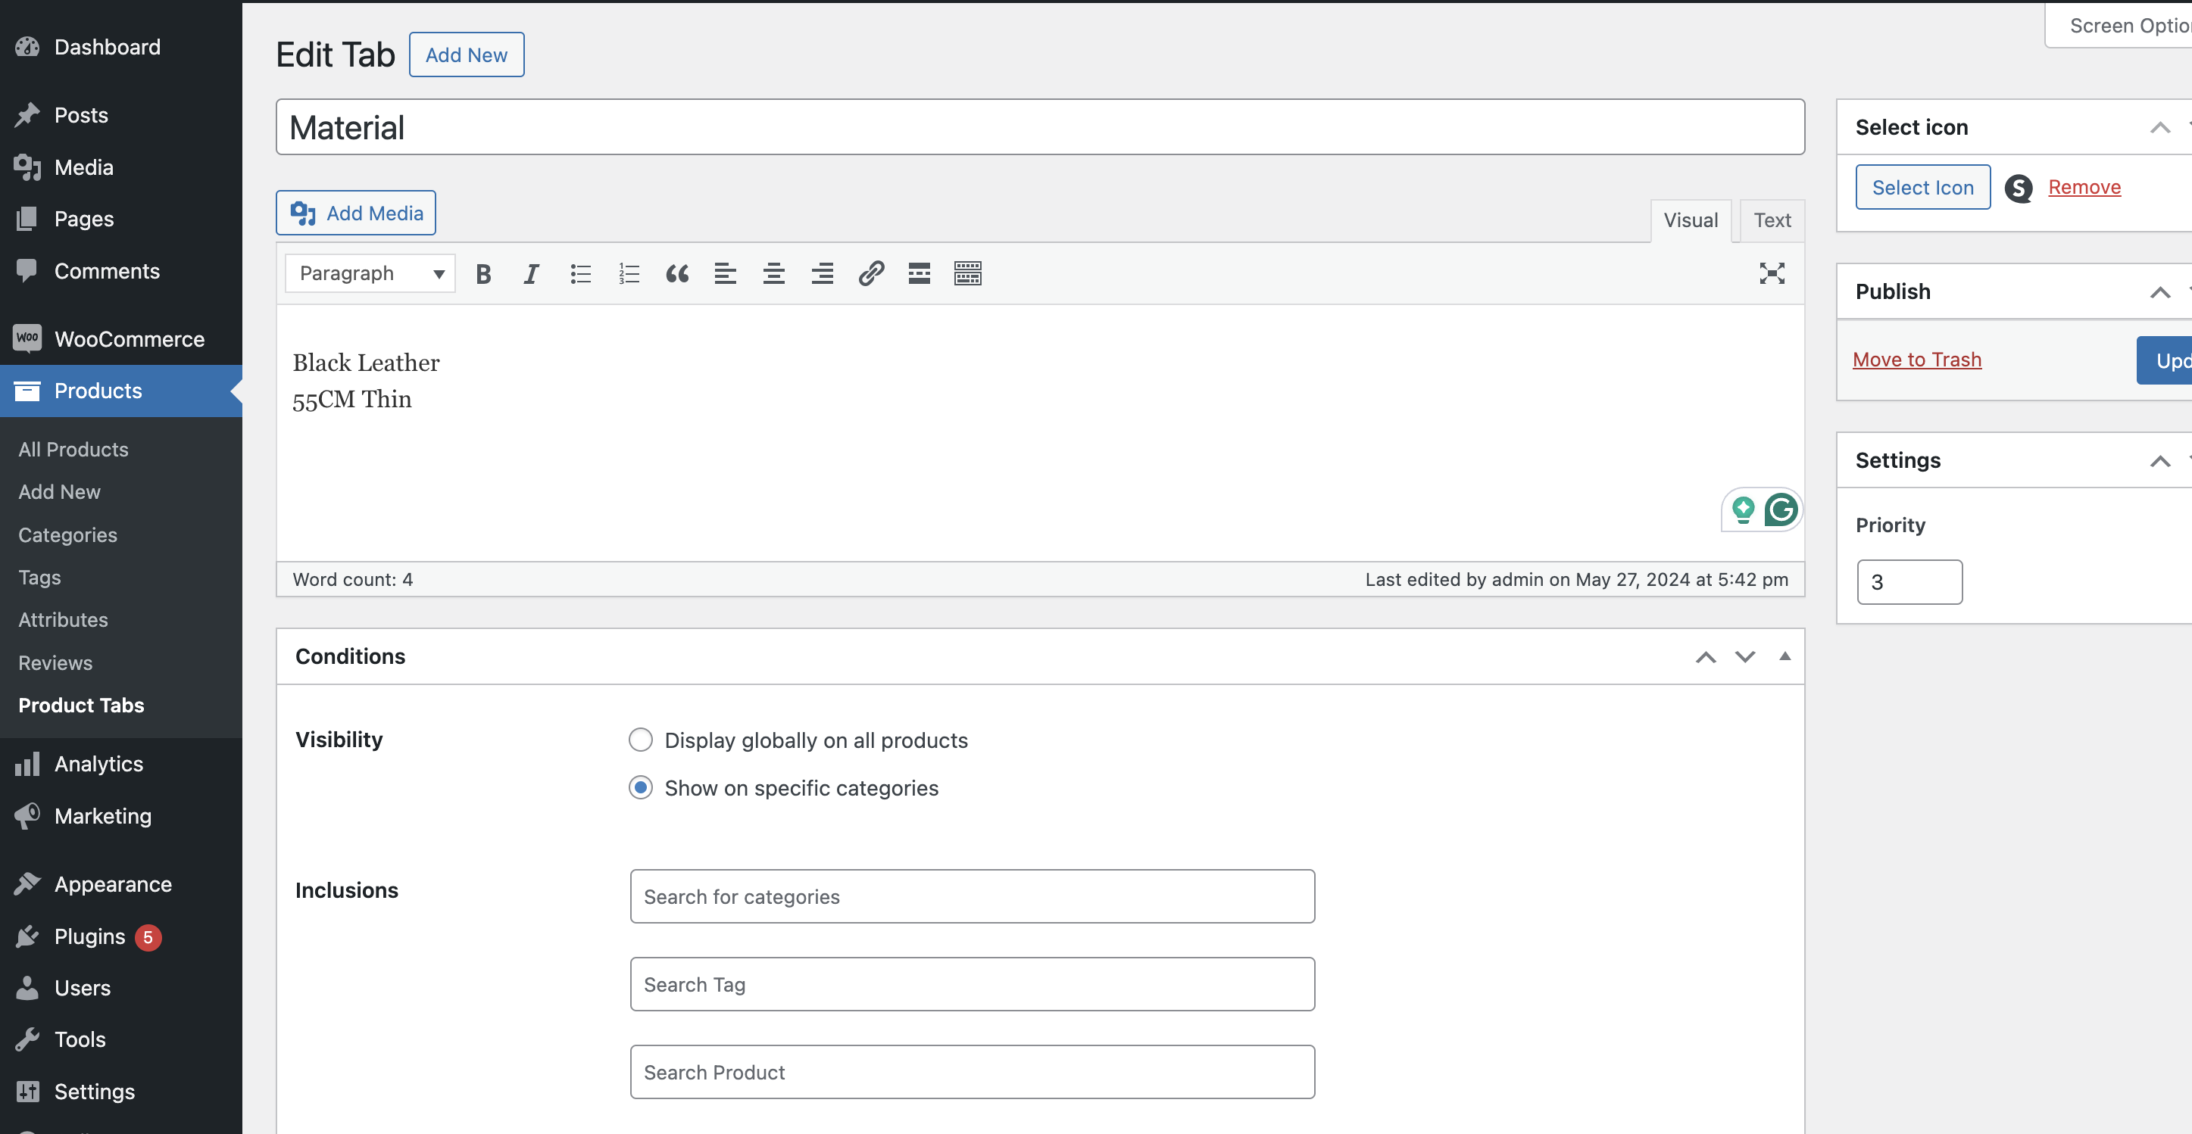
Task: Insert a numbered list
Action: (629, 274)
